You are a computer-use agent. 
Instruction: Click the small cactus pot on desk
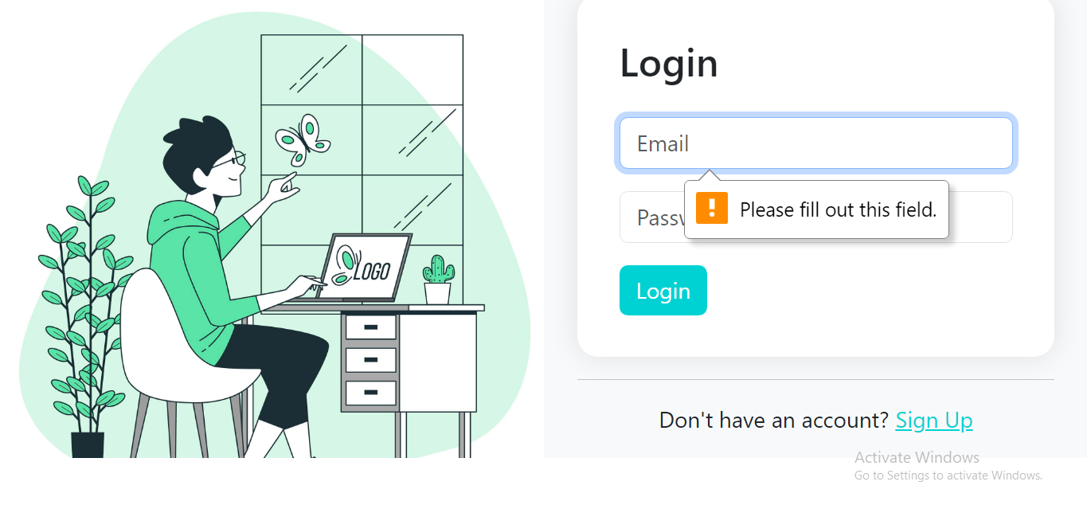pyautogui.click(x=437, y=280)
